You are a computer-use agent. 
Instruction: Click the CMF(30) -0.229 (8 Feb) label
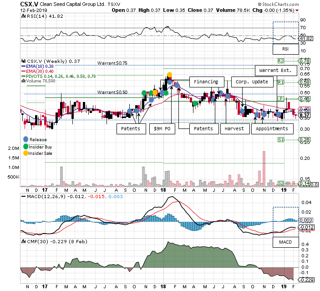[x=57, y=241]
